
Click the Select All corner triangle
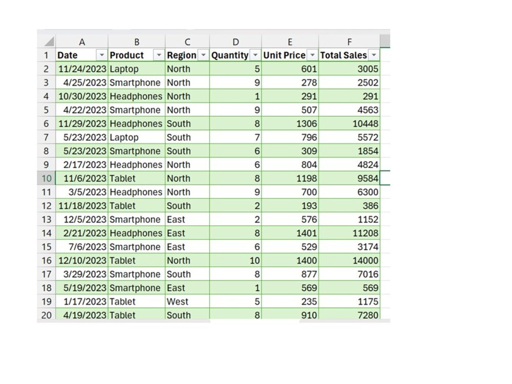[49, 42]
